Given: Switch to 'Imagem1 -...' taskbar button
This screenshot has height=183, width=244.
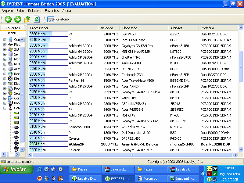Looking at the screenshot, I should [183, 178].
